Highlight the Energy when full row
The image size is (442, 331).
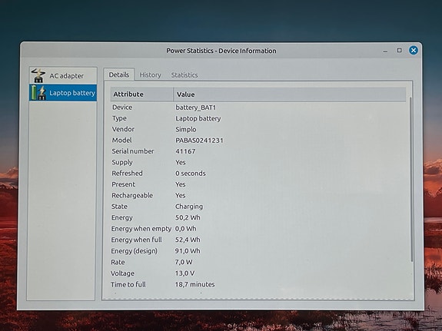pyautogui.click(x=258, y=240)
